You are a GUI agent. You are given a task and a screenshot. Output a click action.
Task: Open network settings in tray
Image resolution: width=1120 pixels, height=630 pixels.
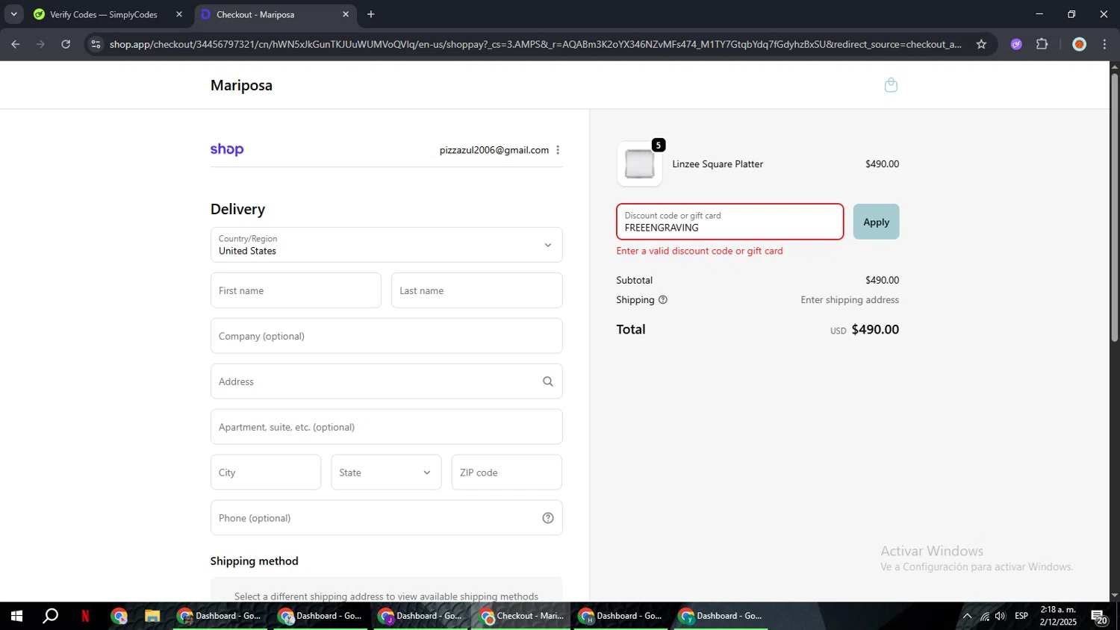[984, 616]
